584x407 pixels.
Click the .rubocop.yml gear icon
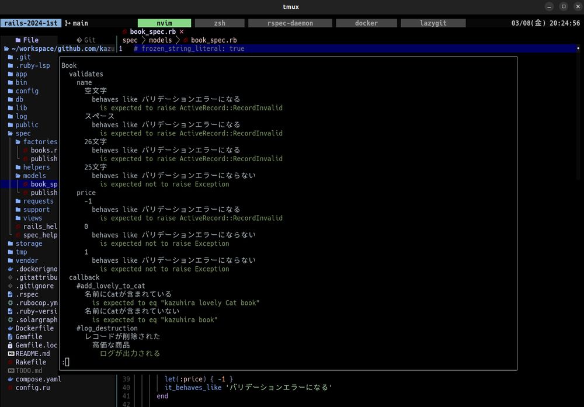point(11,303)
